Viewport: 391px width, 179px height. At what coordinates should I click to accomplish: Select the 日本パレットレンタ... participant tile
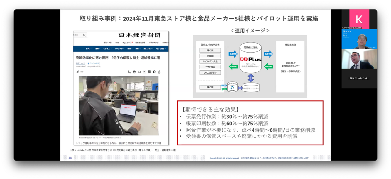point(359,79)
